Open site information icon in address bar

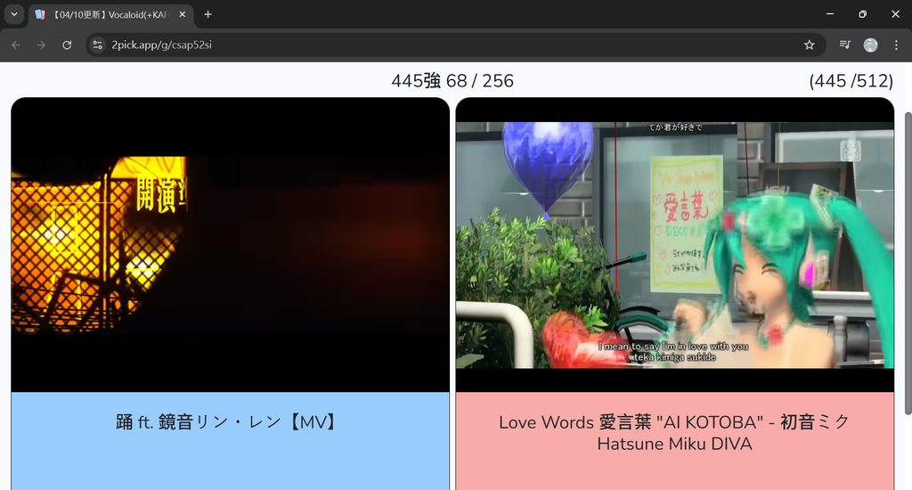(x=98, y=45)
